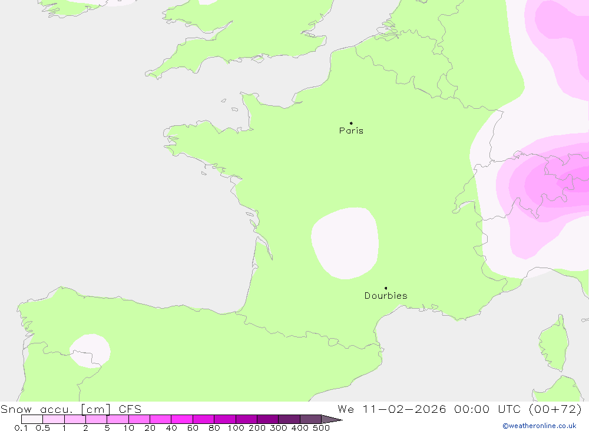589x431 pixels.
Task: Select the 20 cm legend color swatch
Action: pos(160,419)
